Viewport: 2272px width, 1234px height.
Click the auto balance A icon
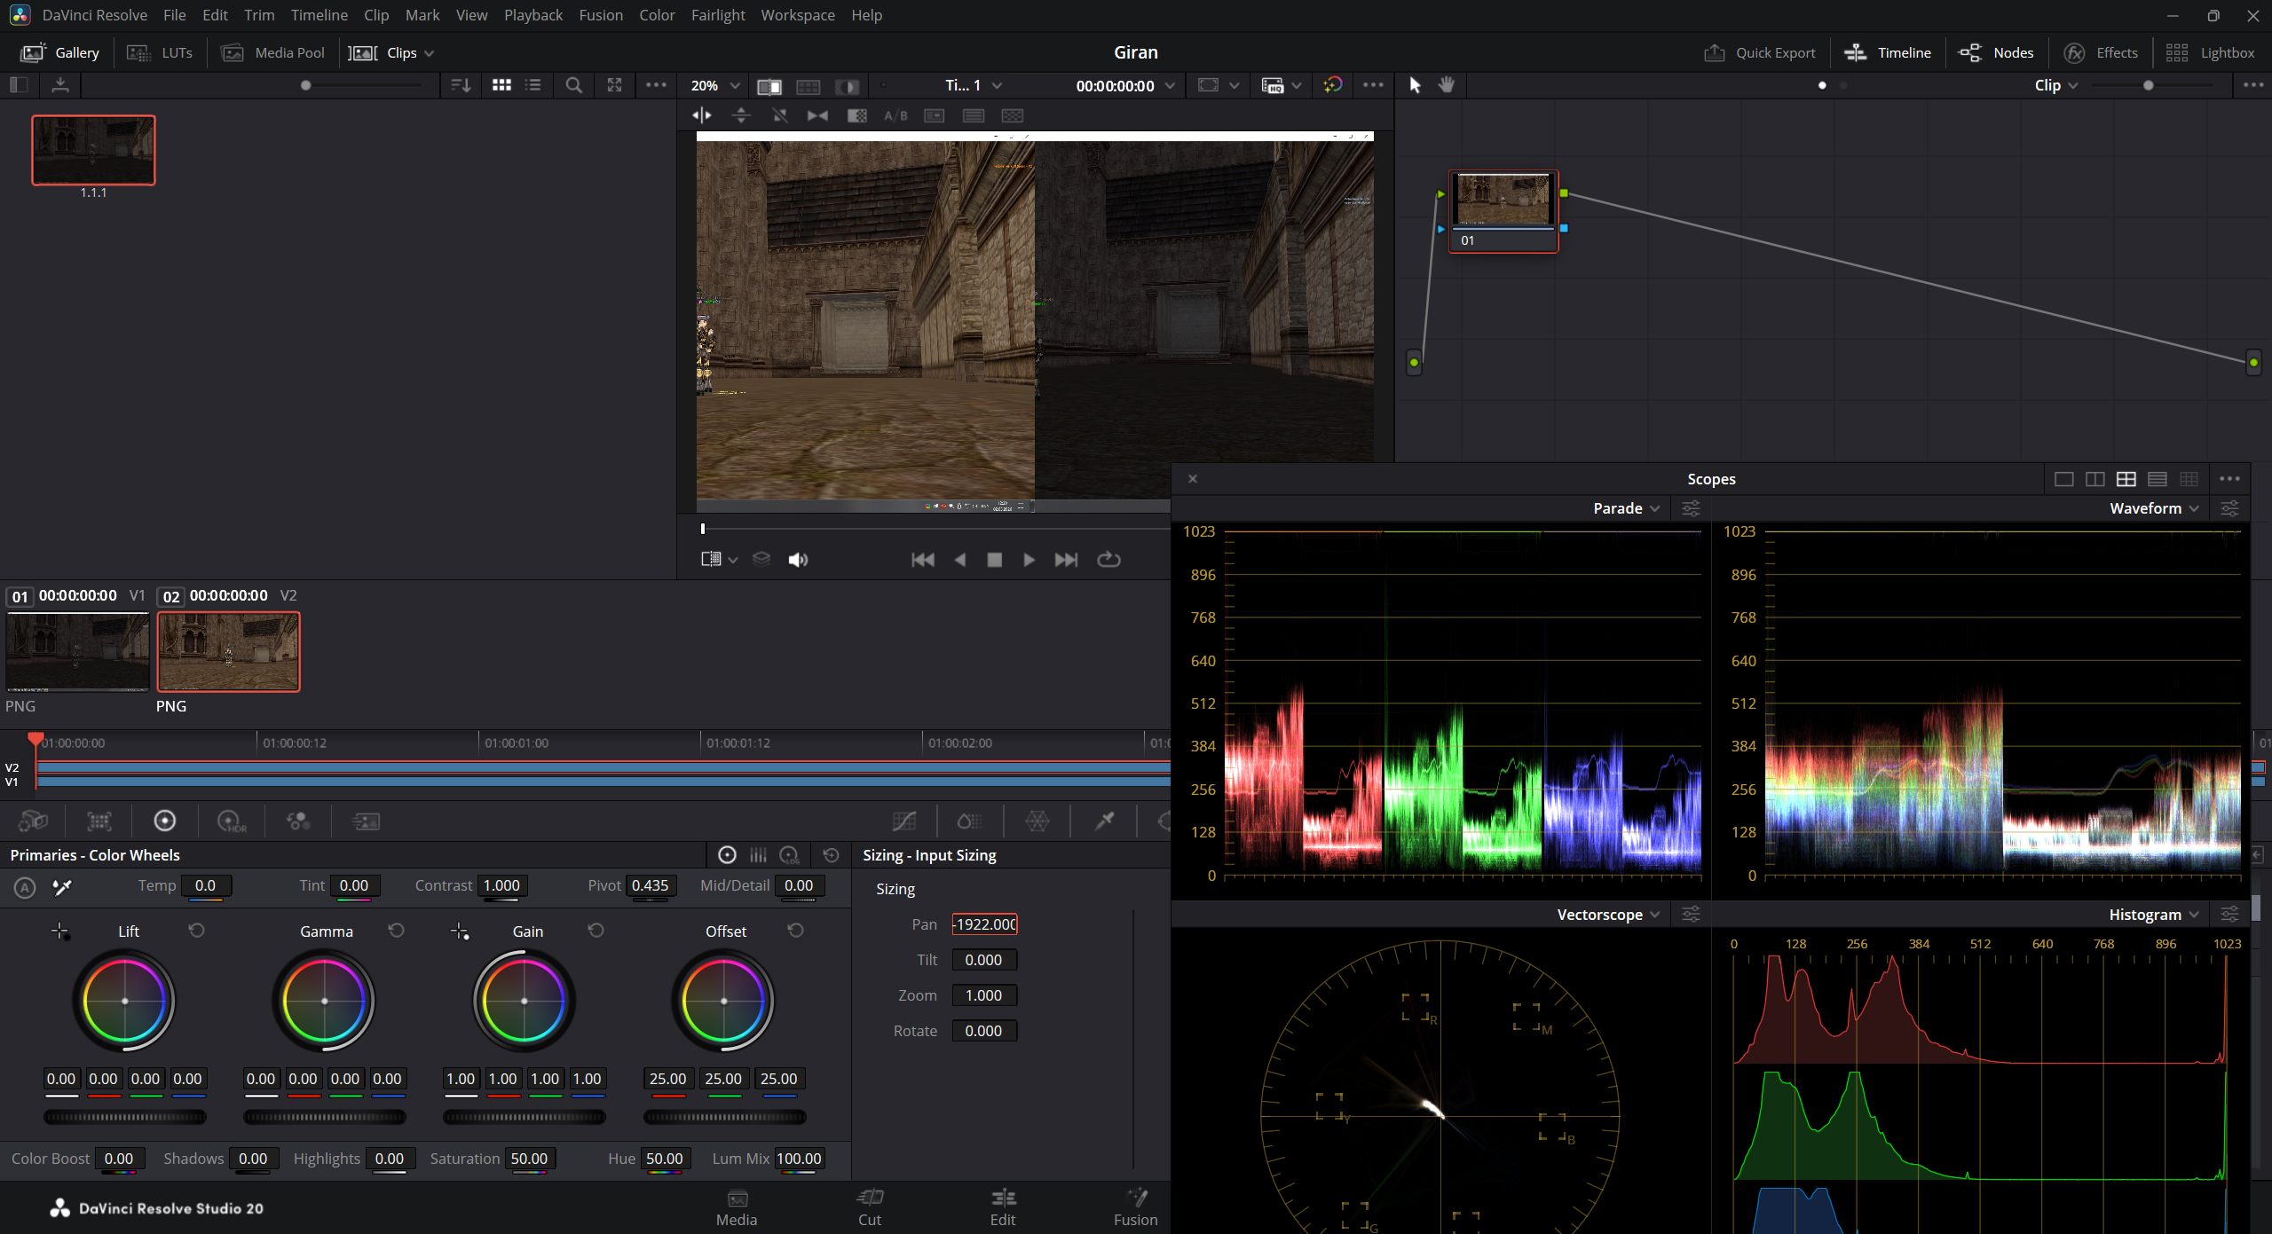click(25, 887)
